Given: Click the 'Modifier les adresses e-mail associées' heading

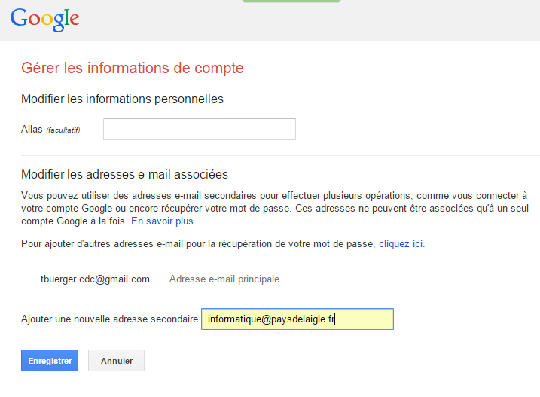Looking at the screenshot, I should (124, 175).
